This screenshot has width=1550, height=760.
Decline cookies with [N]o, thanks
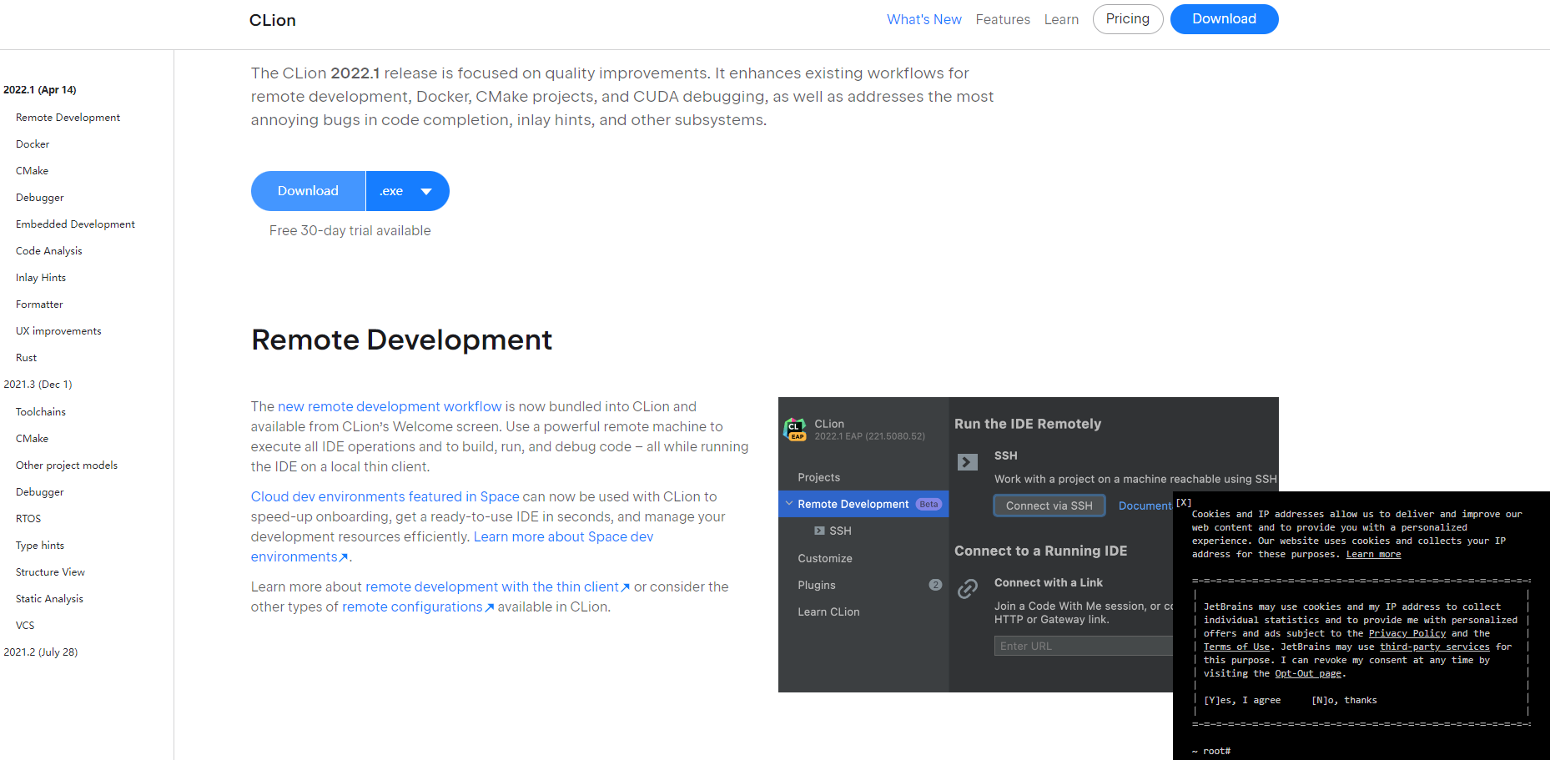(1344, 700)
